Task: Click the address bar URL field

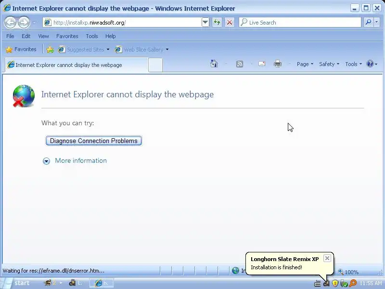Action: coord(126,23)
